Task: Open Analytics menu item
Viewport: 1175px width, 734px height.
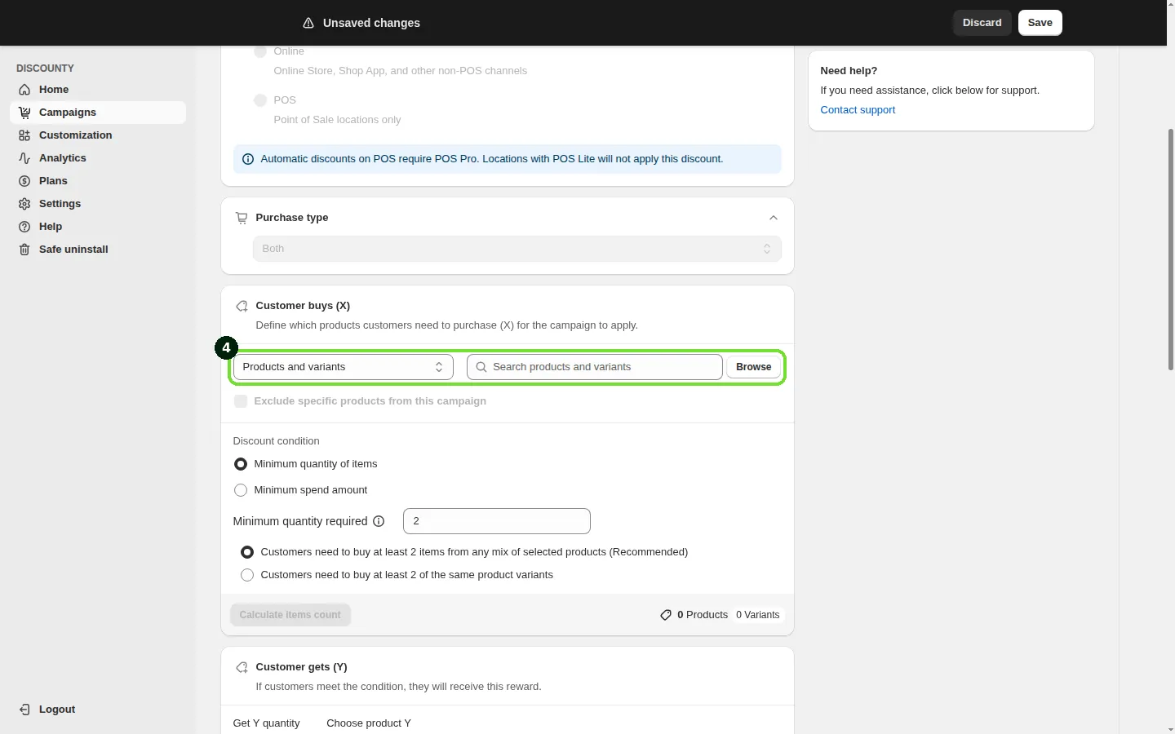Action: 98,158
